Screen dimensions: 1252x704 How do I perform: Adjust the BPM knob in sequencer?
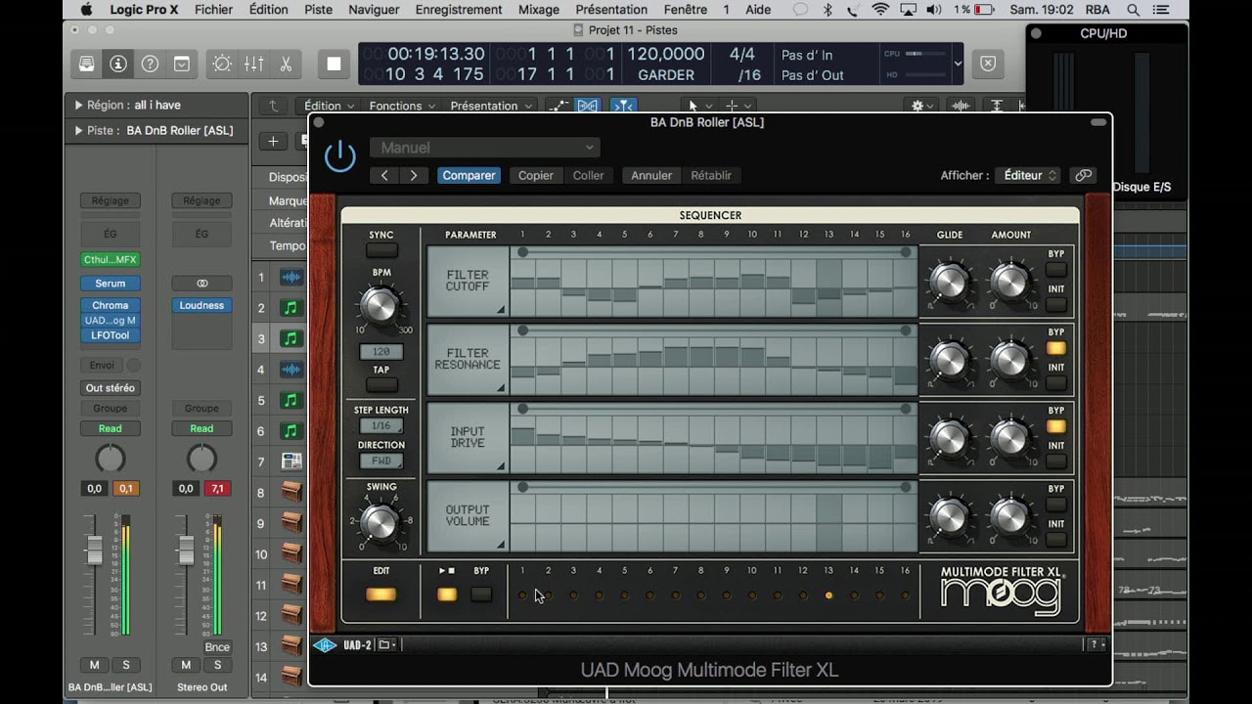[x=380, y=306]
